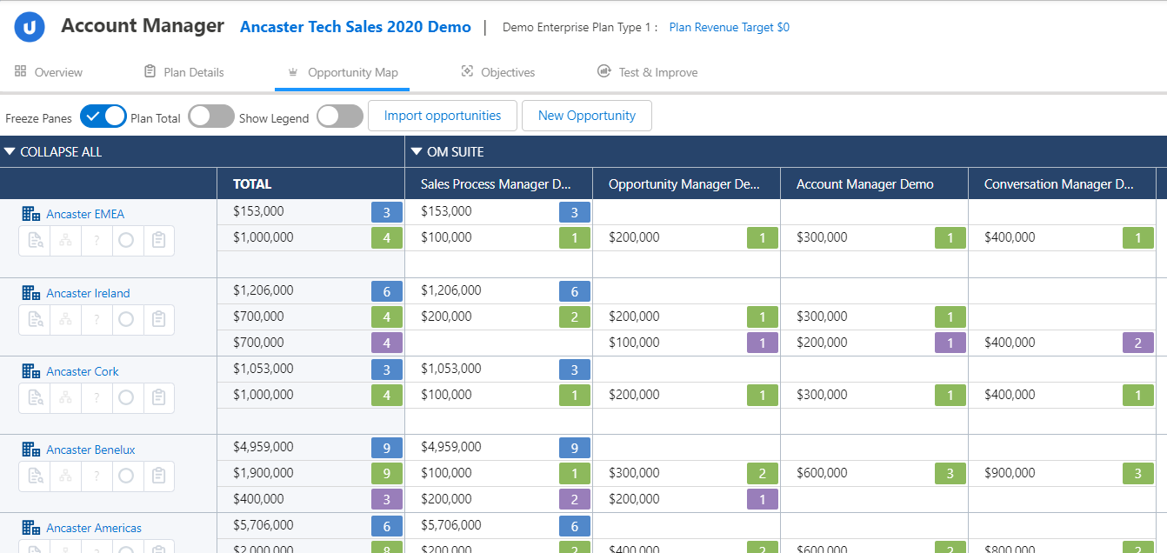1167x553 pixels.
Task: Open the org chart icon under Ancaster Ireland
Action: click(x=65, y=320)
